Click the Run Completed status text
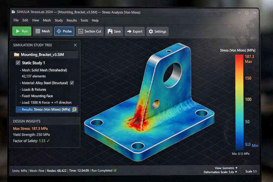 click(x=102, y=170)
